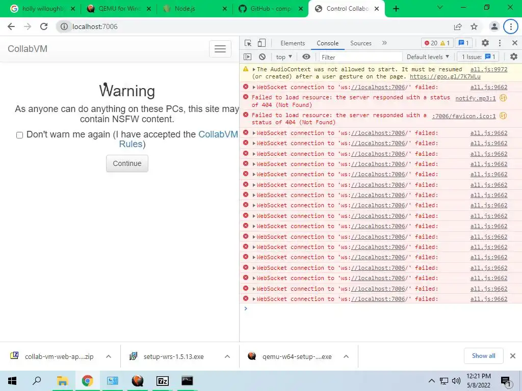The image size is (522, 391).
Task: Click the Continue button
Action: pyautogui.click(x=127, y=163)
